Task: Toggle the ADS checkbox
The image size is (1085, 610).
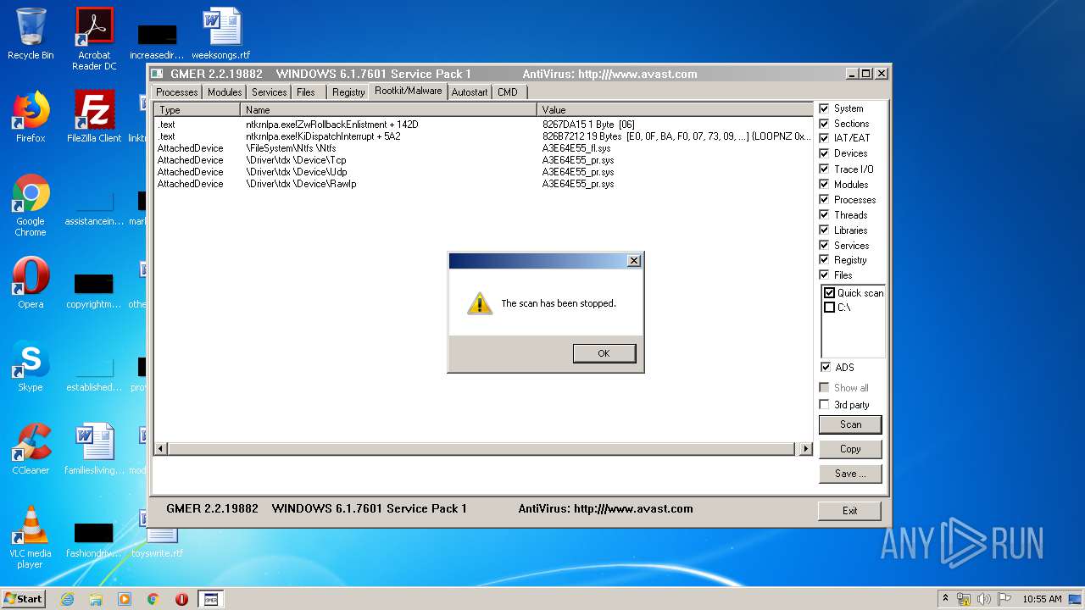Action: click(x=826, y=368)
